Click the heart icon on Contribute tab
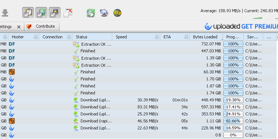 (x=29, y=27)
